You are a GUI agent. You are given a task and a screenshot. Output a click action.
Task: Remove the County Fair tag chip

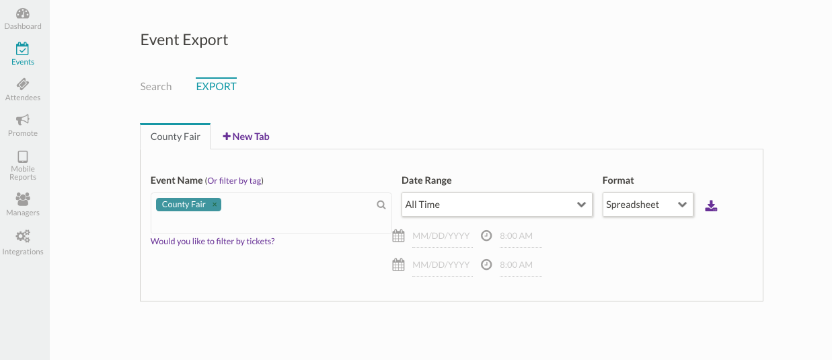point(215,205)
